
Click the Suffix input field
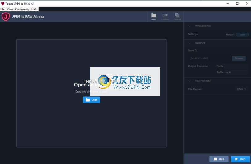(x=236, y=72)
